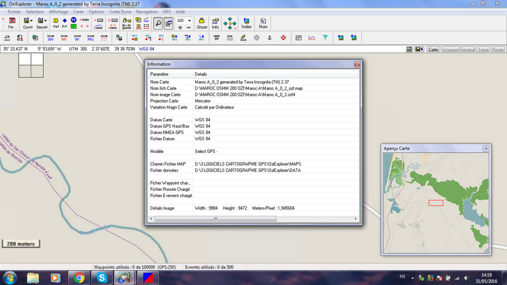The width and height of the screenshot is (507, 285).
Task: Click the Info map information button
Action: click(215, 23)
